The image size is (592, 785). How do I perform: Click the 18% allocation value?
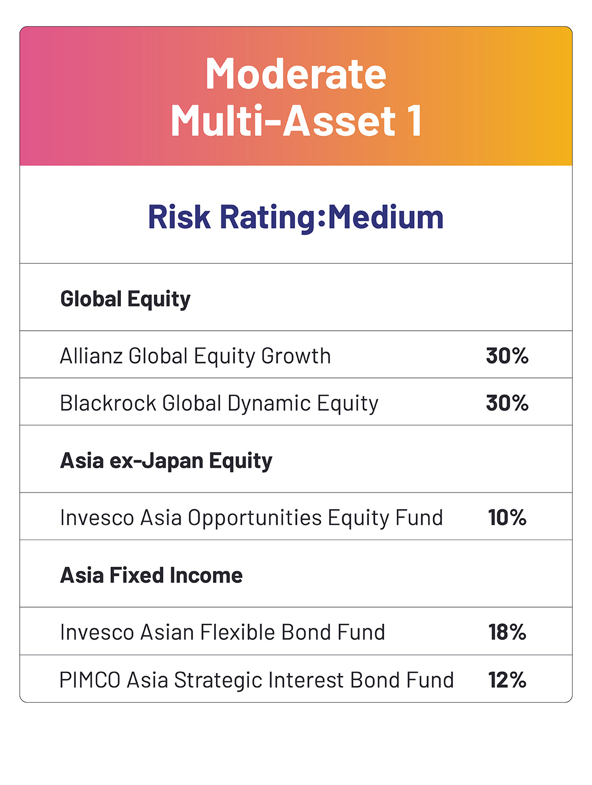point(507,632)
